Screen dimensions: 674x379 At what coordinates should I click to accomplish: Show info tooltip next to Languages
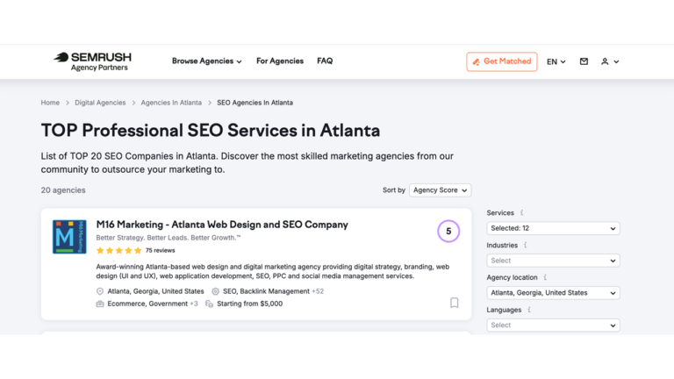[529, 310]
